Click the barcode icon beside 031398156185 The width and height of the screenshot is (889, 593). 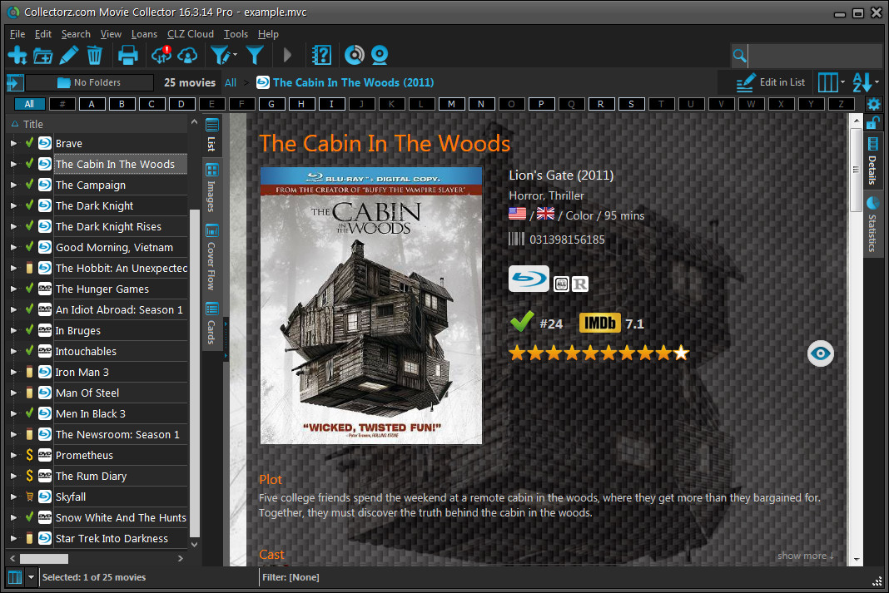[516, 239]
